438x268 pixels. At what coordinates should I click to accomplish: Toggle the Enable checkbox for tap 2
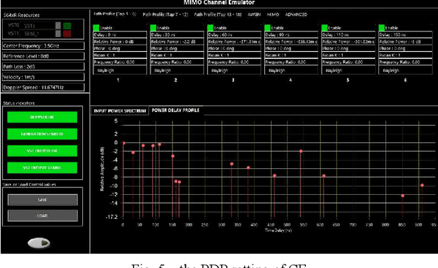pyautogui.click(x=153, y=27)
